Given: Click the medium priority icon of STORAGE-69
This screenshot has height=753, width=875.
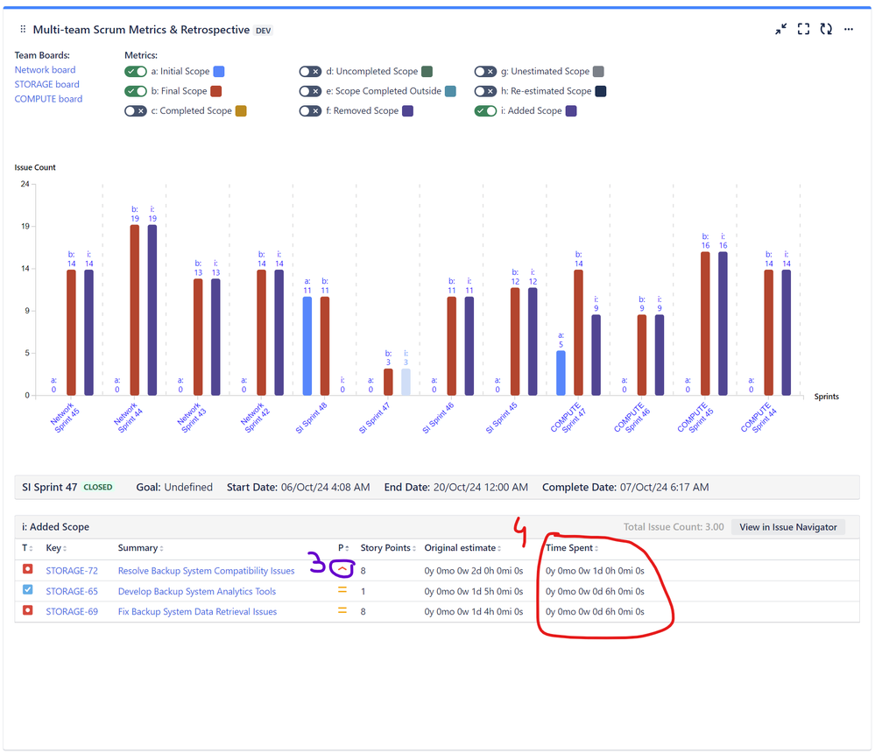Looking at the screenshot, I should point(342,611).
